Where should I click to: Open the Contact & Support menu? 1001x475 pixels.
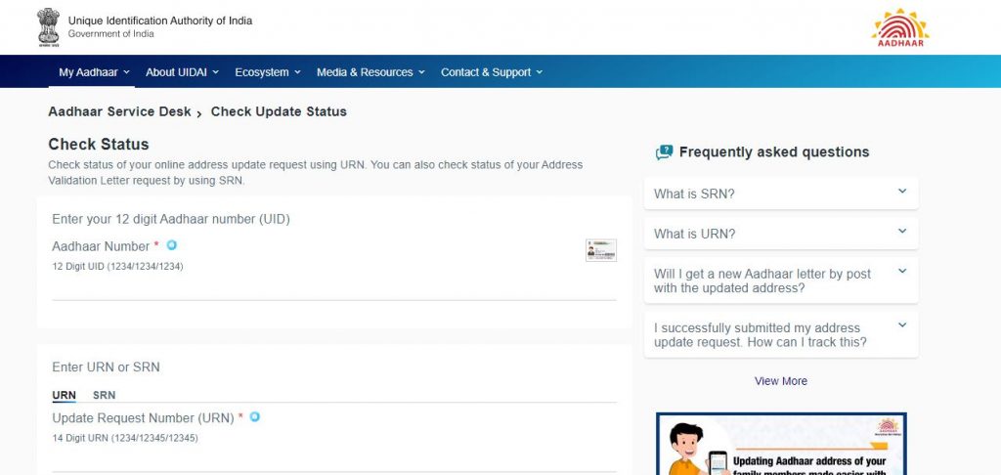[492, 72]
